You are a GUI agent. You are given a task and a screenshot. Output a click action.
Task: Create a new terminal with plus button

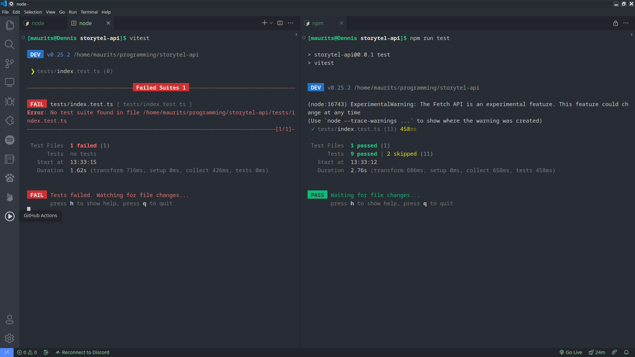264,23
